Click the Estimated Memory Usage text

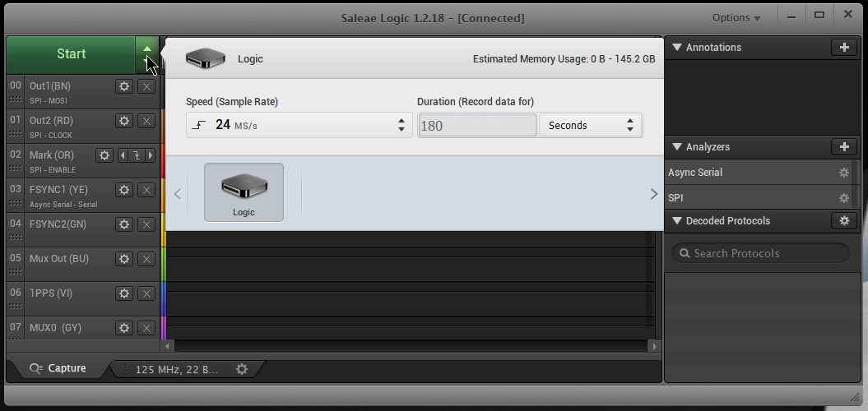tap(564, 59)
